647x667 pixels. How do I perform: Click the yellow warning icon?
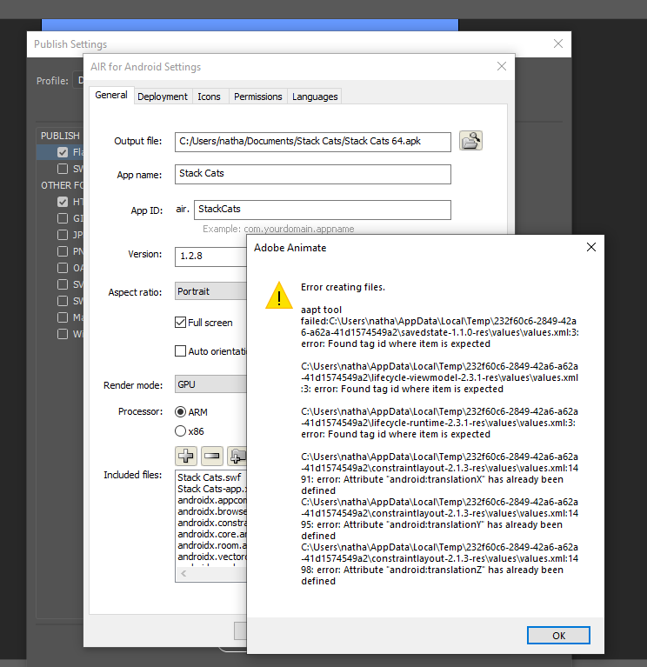click(278, 295)
